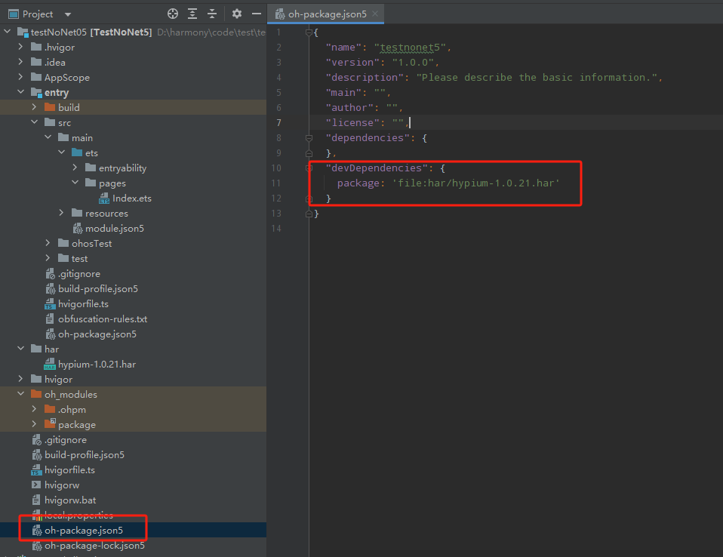Expand the ohosTest folder
Image resolution: width=723 pixels, height=557 pixels.
(x=48, y=243)
